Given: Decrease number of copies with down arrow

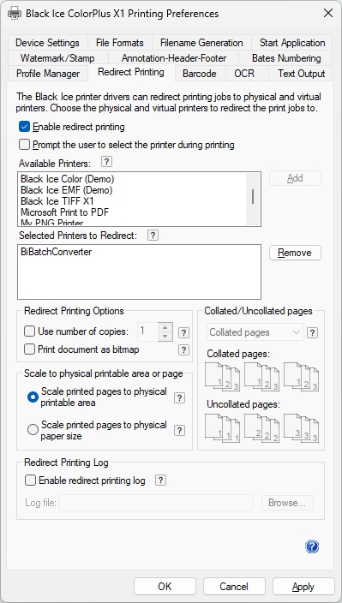Looking at the screenshot, I should [165, 337].
